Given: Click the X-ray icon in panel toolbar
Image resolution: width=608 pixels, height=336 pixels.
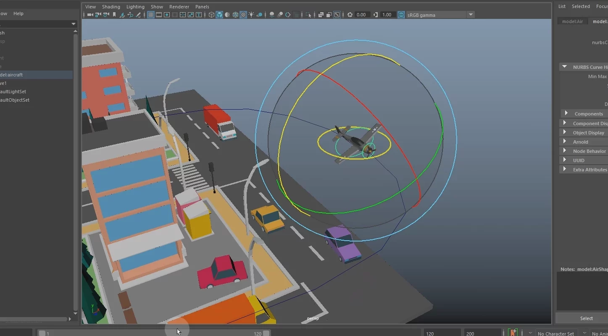Looking at the screenshot, I should click(x=321, y=15).
